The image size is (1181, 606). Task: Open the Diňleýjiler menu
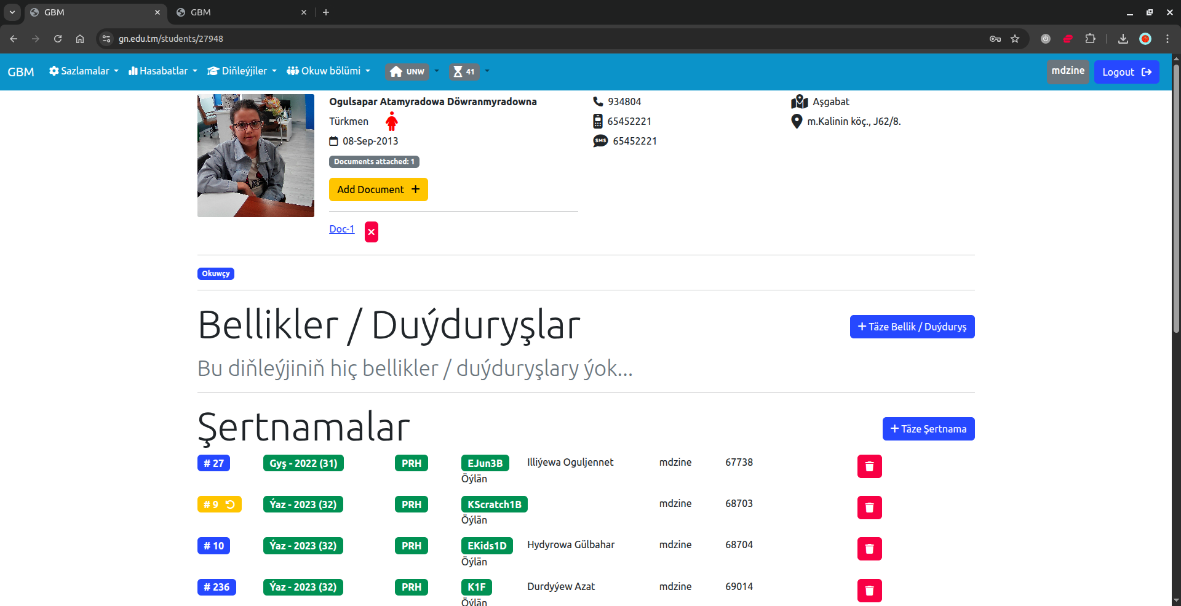(242, 71)
